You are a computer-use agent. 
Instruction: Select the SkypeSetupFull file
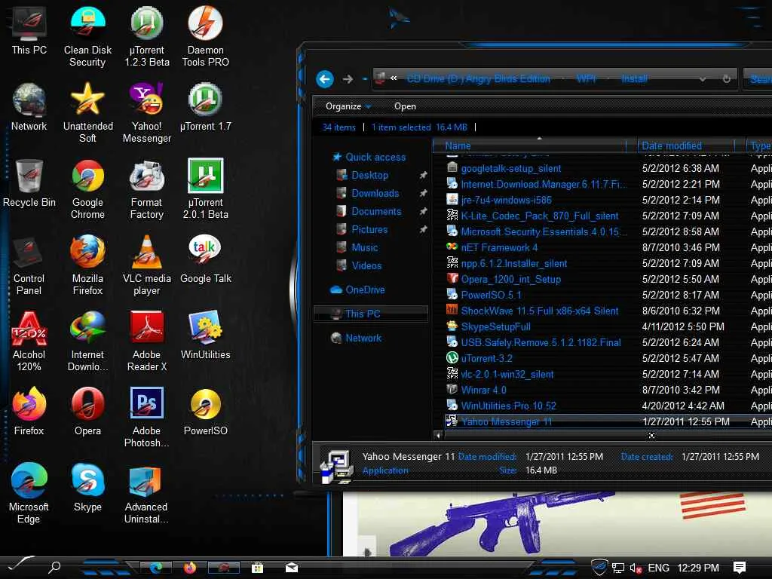496,326
